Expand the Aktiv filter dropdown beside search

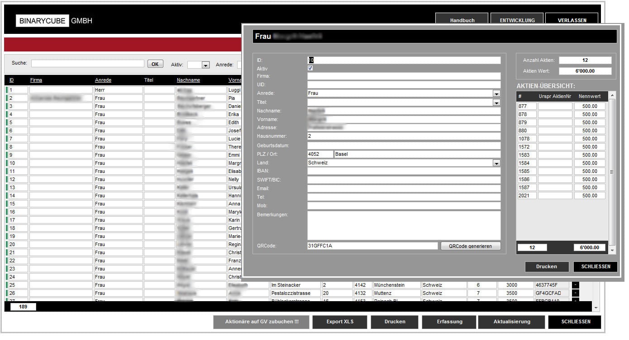coord(205,65)
